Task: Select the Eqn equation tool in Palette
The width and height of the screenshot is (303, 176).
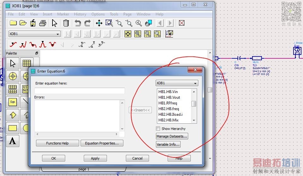Action: tap(13, 102)
